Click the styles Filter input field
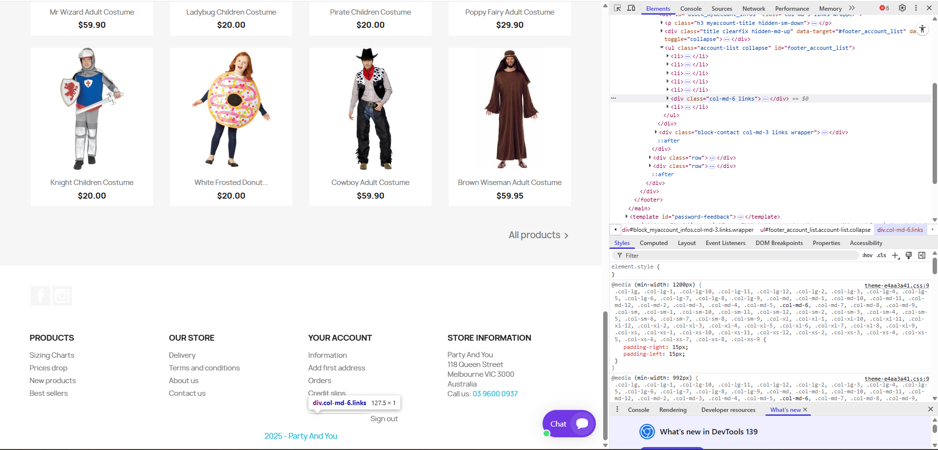 pos(736,255)
